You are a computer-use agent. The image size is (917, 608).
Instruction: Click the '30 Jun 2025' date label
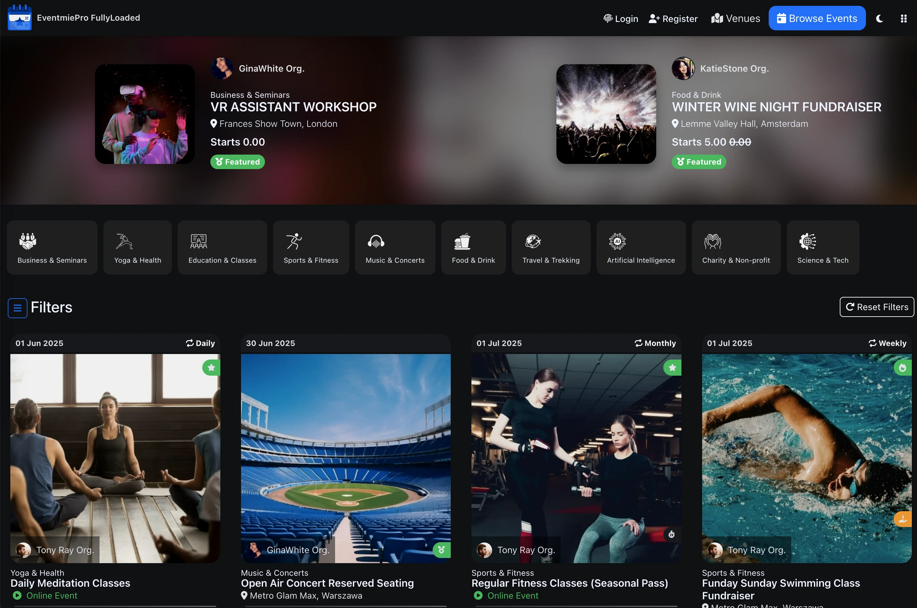pyautogui.click(x=270, y=343)
